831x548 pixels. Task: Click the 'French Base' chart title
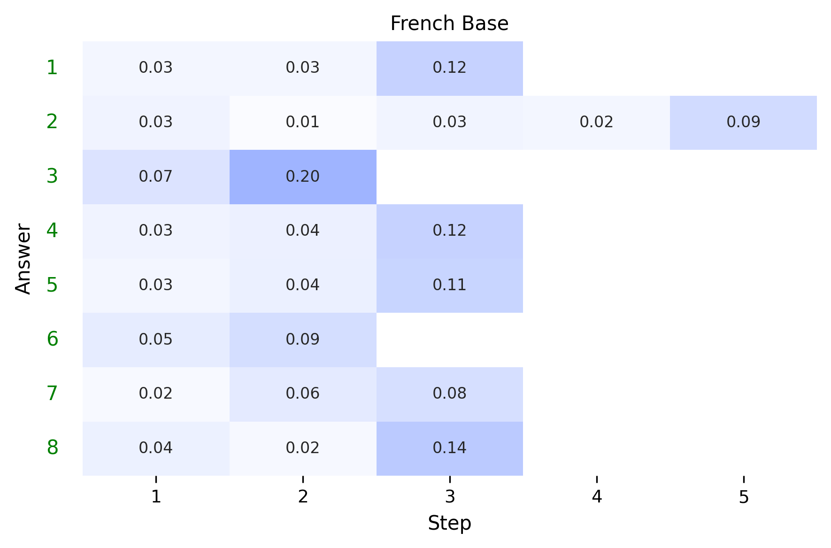click(x=449, y=23)
